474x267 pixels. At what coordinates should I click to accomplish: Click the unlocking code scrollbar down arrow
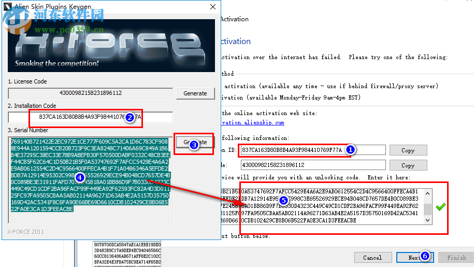427,220
